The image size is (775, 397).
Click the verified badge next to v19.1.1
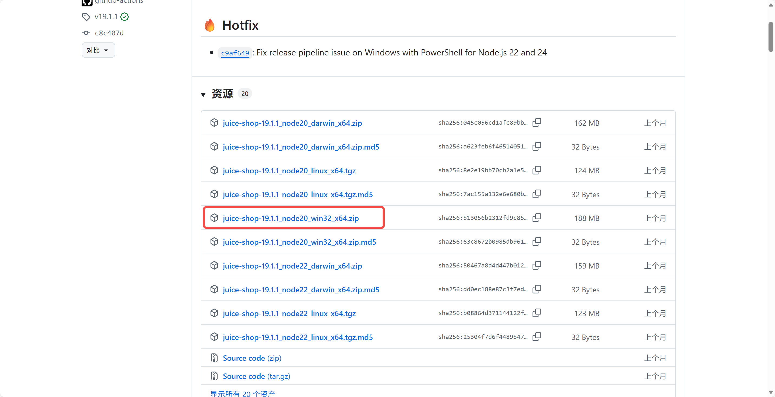(124, 17)
